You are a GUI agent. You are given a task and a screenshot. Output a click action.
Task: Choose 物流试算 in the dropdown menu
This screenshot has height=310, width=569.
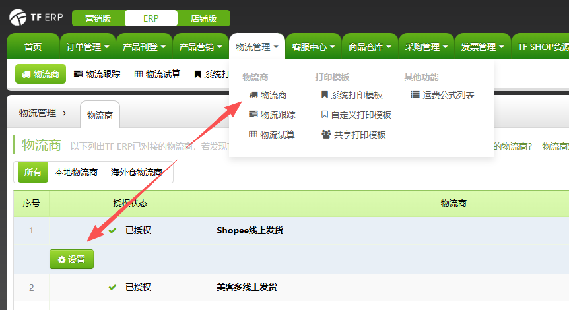click(278, 135)
